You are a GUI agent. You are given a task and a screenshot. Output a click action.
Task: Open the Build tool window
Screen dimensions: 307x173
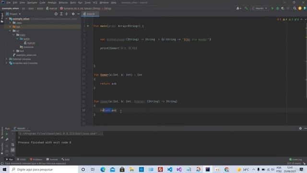pos(66,159)
